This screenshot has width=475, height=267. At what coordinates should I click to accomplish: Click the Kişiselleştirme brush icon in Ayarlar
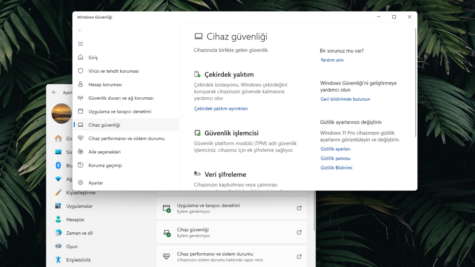[58, 193]
